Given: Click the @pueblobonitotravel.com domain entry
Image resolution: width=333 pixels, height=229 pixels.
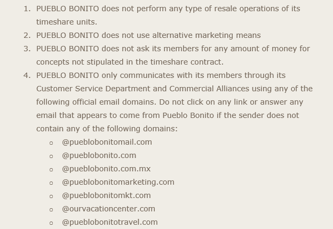Looking at the screenshot, I should tap(110, 222).
